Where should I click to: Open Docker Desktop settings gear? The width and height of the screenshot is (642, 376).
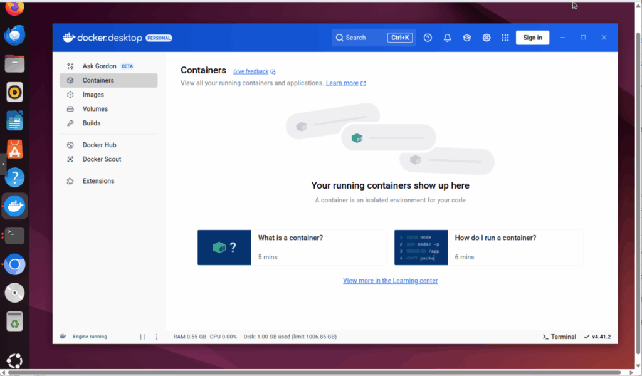[x=487, y=38]
